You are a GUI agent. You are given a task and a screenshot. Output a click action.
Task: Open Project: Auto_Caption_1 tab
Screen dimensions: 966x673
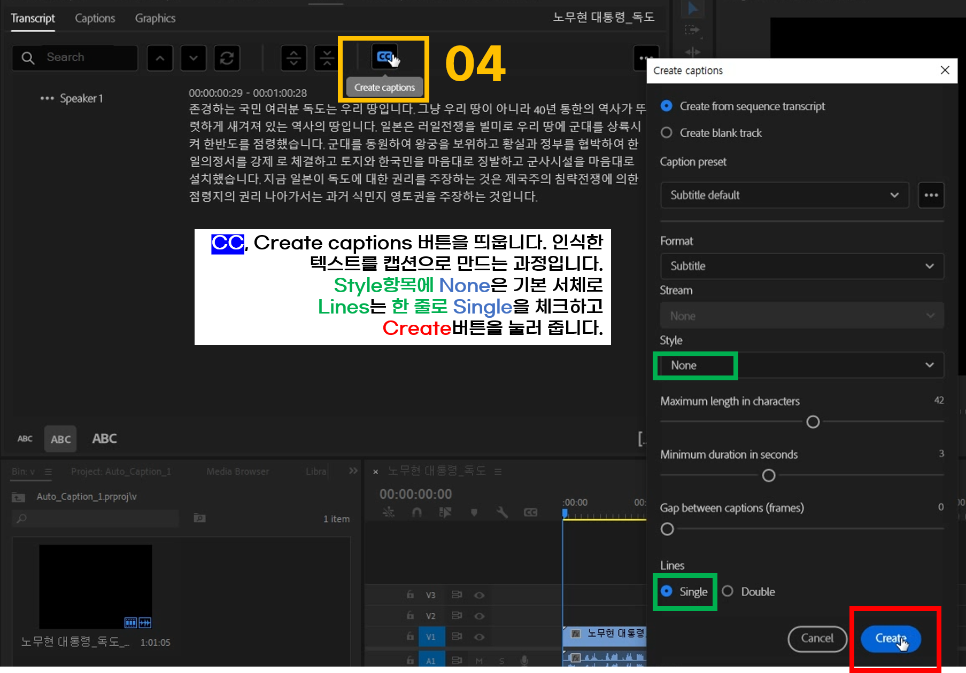click(x=121, y=472)
